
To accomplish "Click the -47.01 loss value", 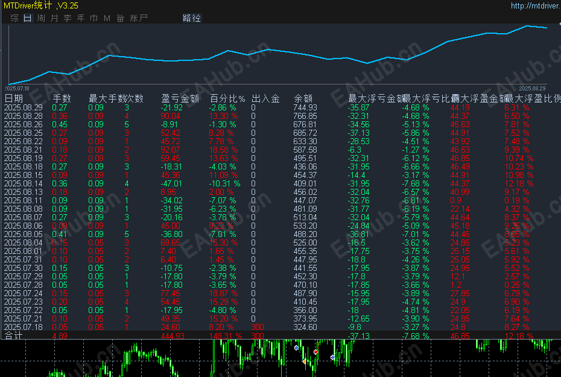I will click(171, 183).
